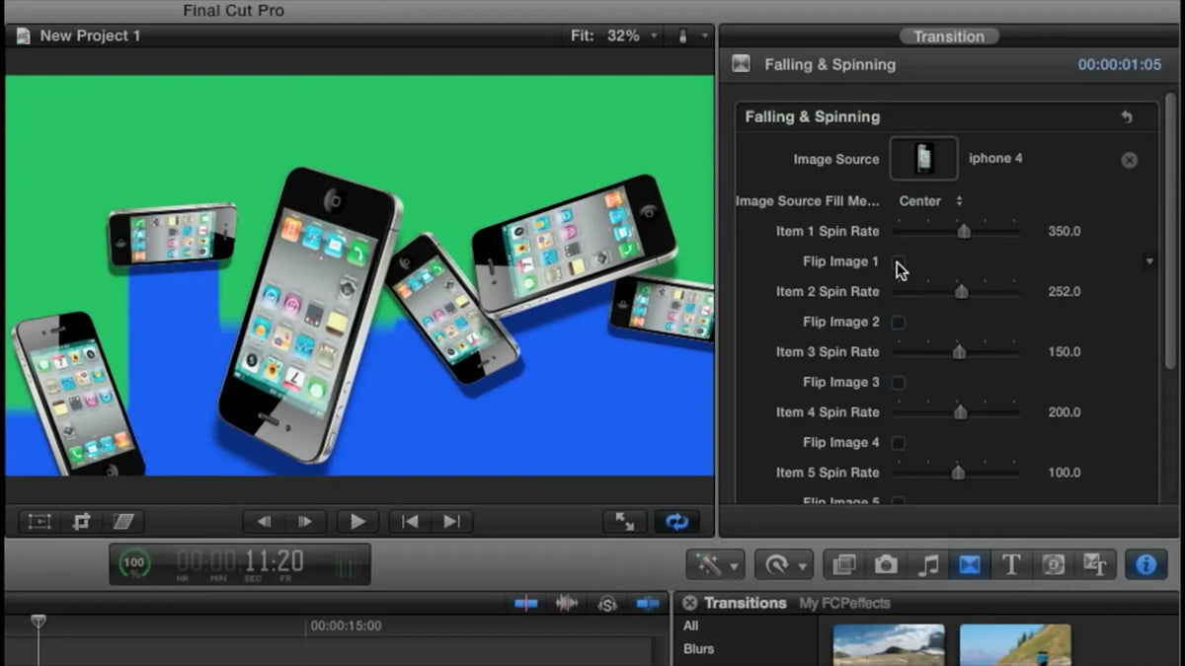Enable the Flip Image 4 checkbox

(899, 442)
